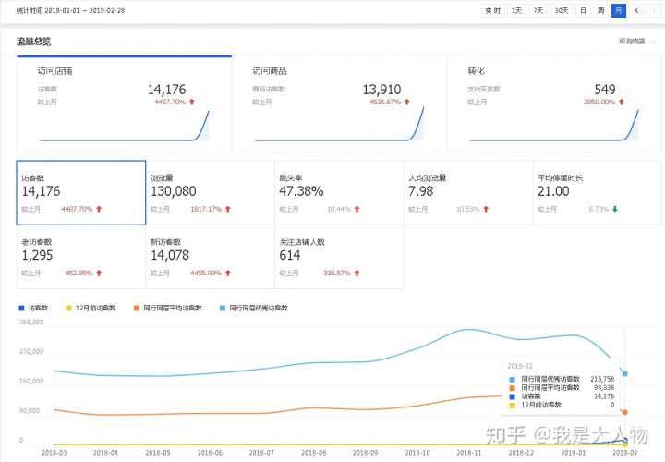Select the 浏览量 metric card
665x462 pixels.
click(x=210, y=191)
